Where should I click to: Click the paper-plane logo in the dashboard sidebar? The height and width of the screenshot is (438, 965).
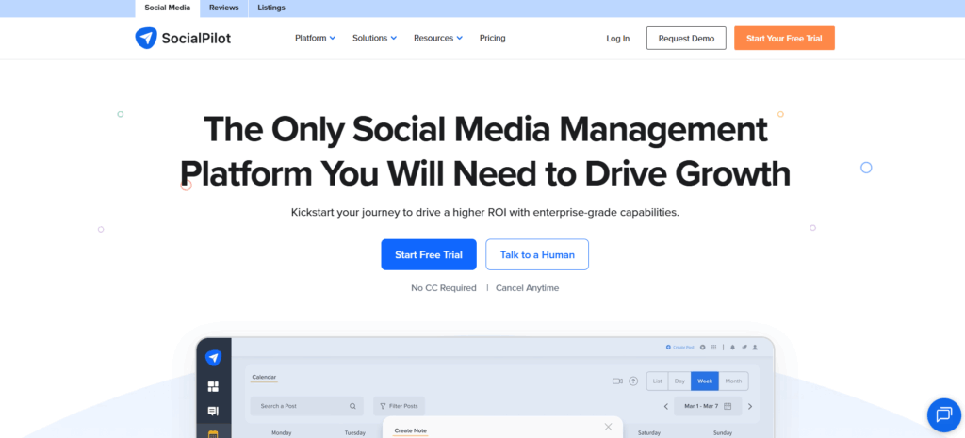coord(214,358)
